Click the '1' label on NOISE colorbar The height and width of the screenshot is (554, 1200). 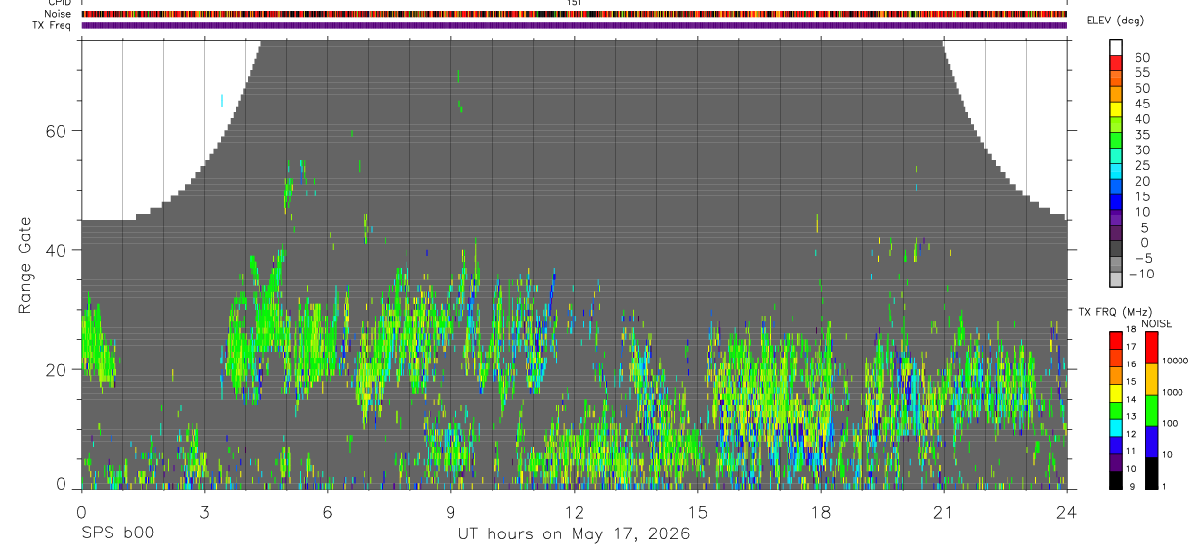pyautogui.click(x=1165, y=486)
